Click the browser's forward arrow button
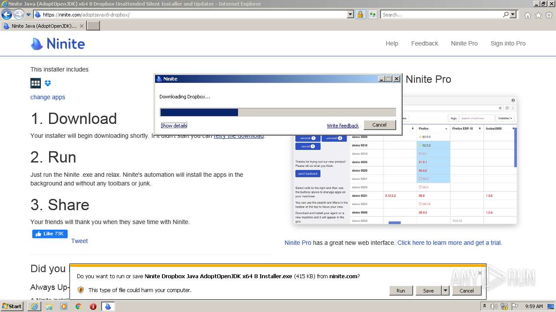The image size is (556, 312). coord(19,14)
